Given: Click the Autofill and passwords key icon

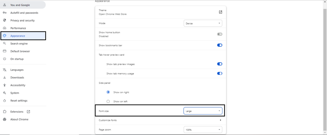Looking at the screenshot, I should [4, 13].
